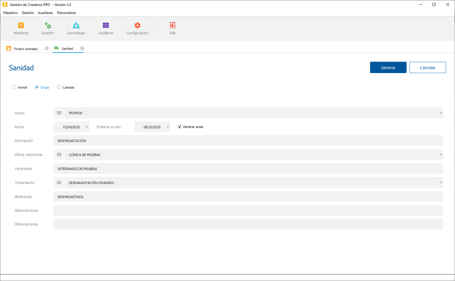Close the Fichero animales tab
Image resolution: width=455 pixels, height=281 pixels.
point(47,48)
